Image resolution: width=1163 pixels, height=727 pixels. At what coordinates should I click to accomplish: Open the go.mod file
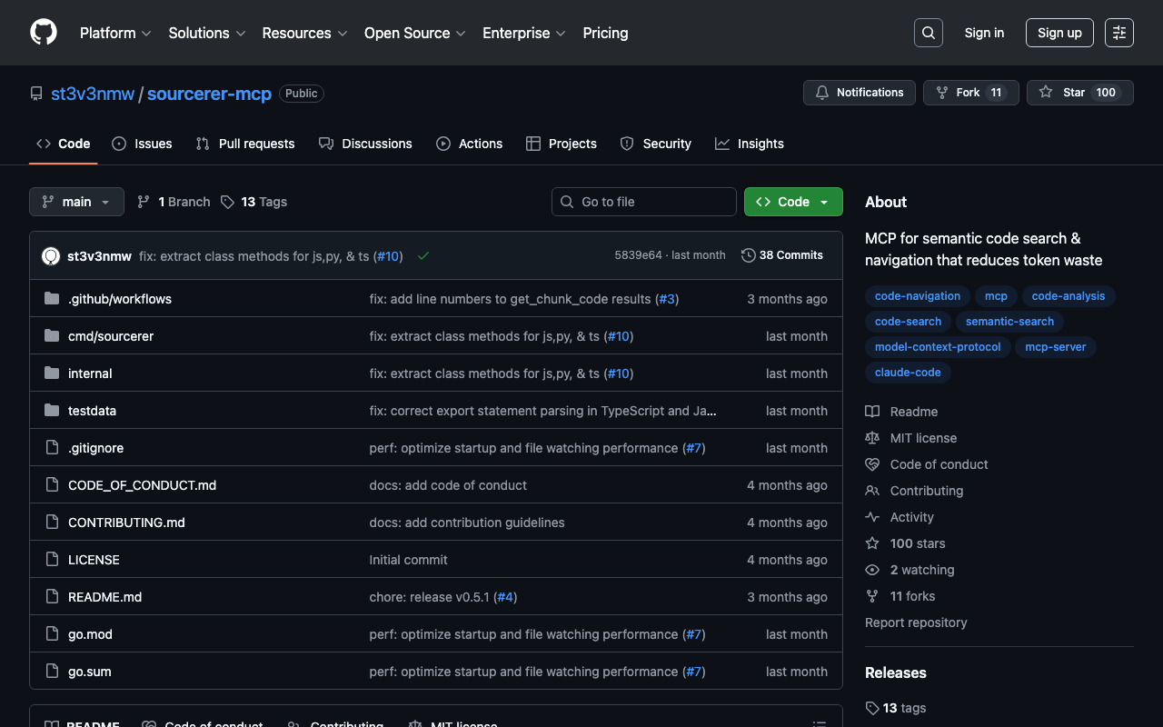pos(90,634)
